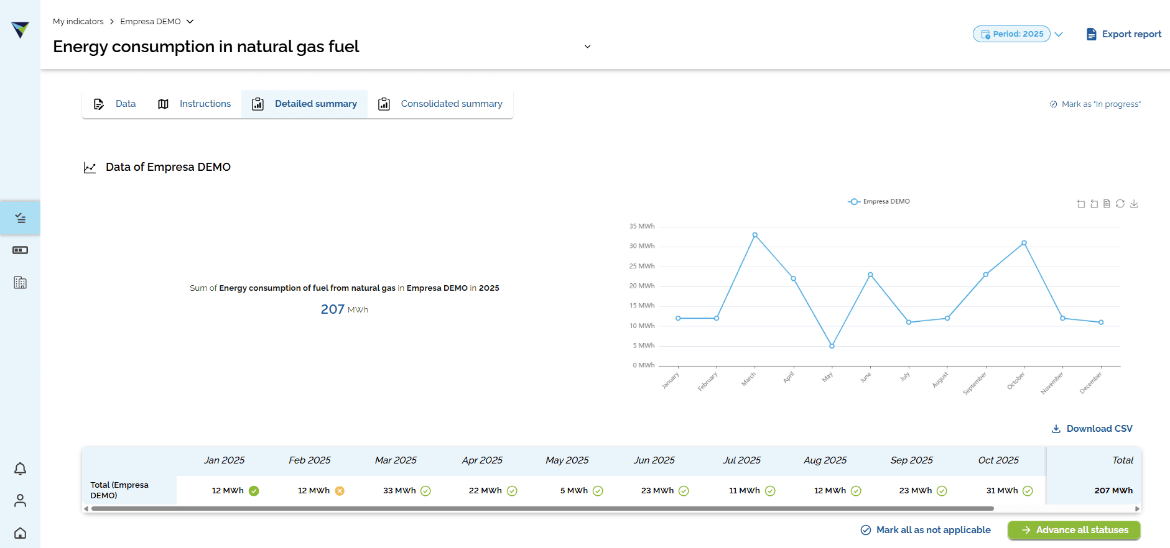The width and height of the screenshot is (1170, 548).
Task: Click the table horizontal scrollbar thumb
Action: click(542, 509)
